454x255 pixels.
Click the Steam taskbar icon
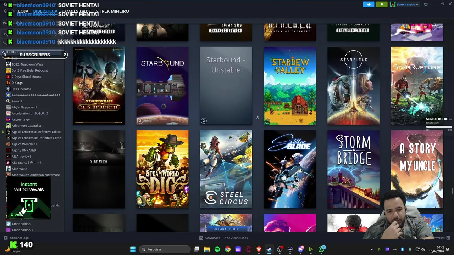pos(269,249)
